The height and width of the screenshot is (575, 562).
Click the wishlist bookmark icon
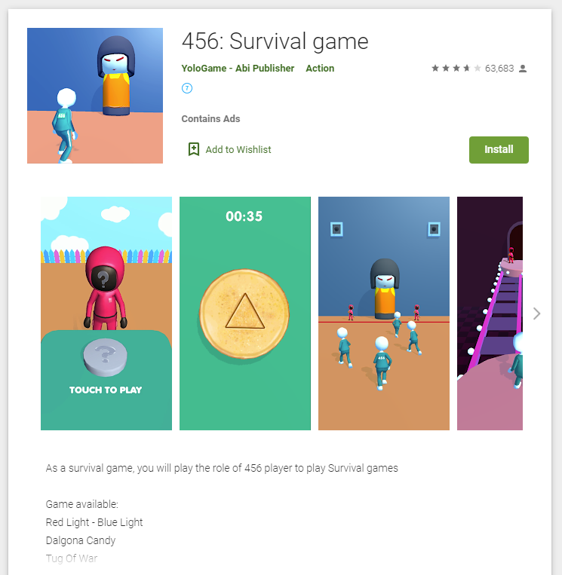coord(194,149)
